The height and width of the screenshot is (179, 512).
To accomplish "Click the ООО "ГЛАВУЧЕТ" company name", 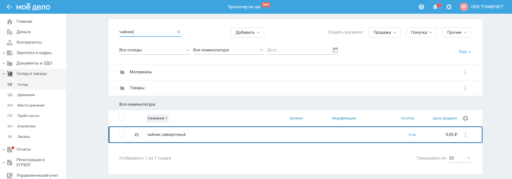I will (487, 7).
